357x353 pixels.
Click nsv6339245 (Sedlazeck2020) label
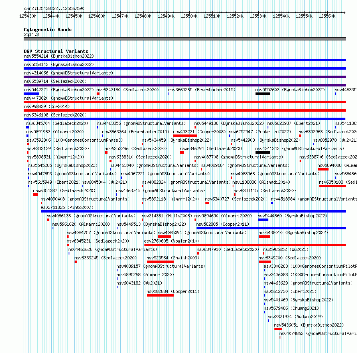pos(105,258)
